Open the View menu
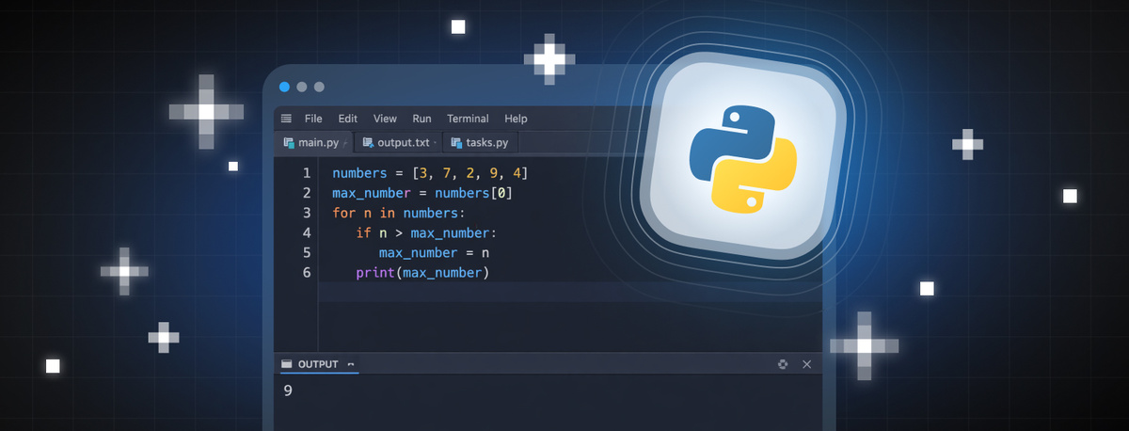The image size is (1129, 431). [385, 119]
